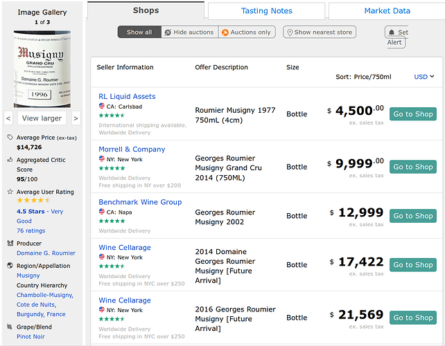Click the Musigny 1996 bottle thumbnail
The width and height of the screenshot is (445, 346).
pyautogui.click(x=42, y=67)
